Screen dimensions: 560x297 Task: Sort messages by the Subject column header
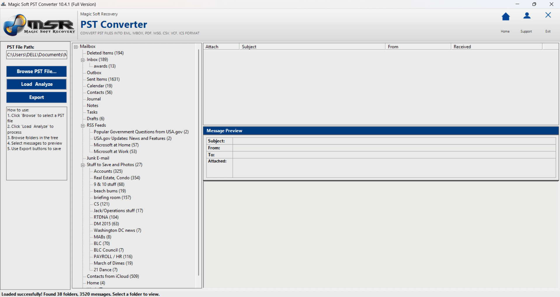(x=312, y=47)
